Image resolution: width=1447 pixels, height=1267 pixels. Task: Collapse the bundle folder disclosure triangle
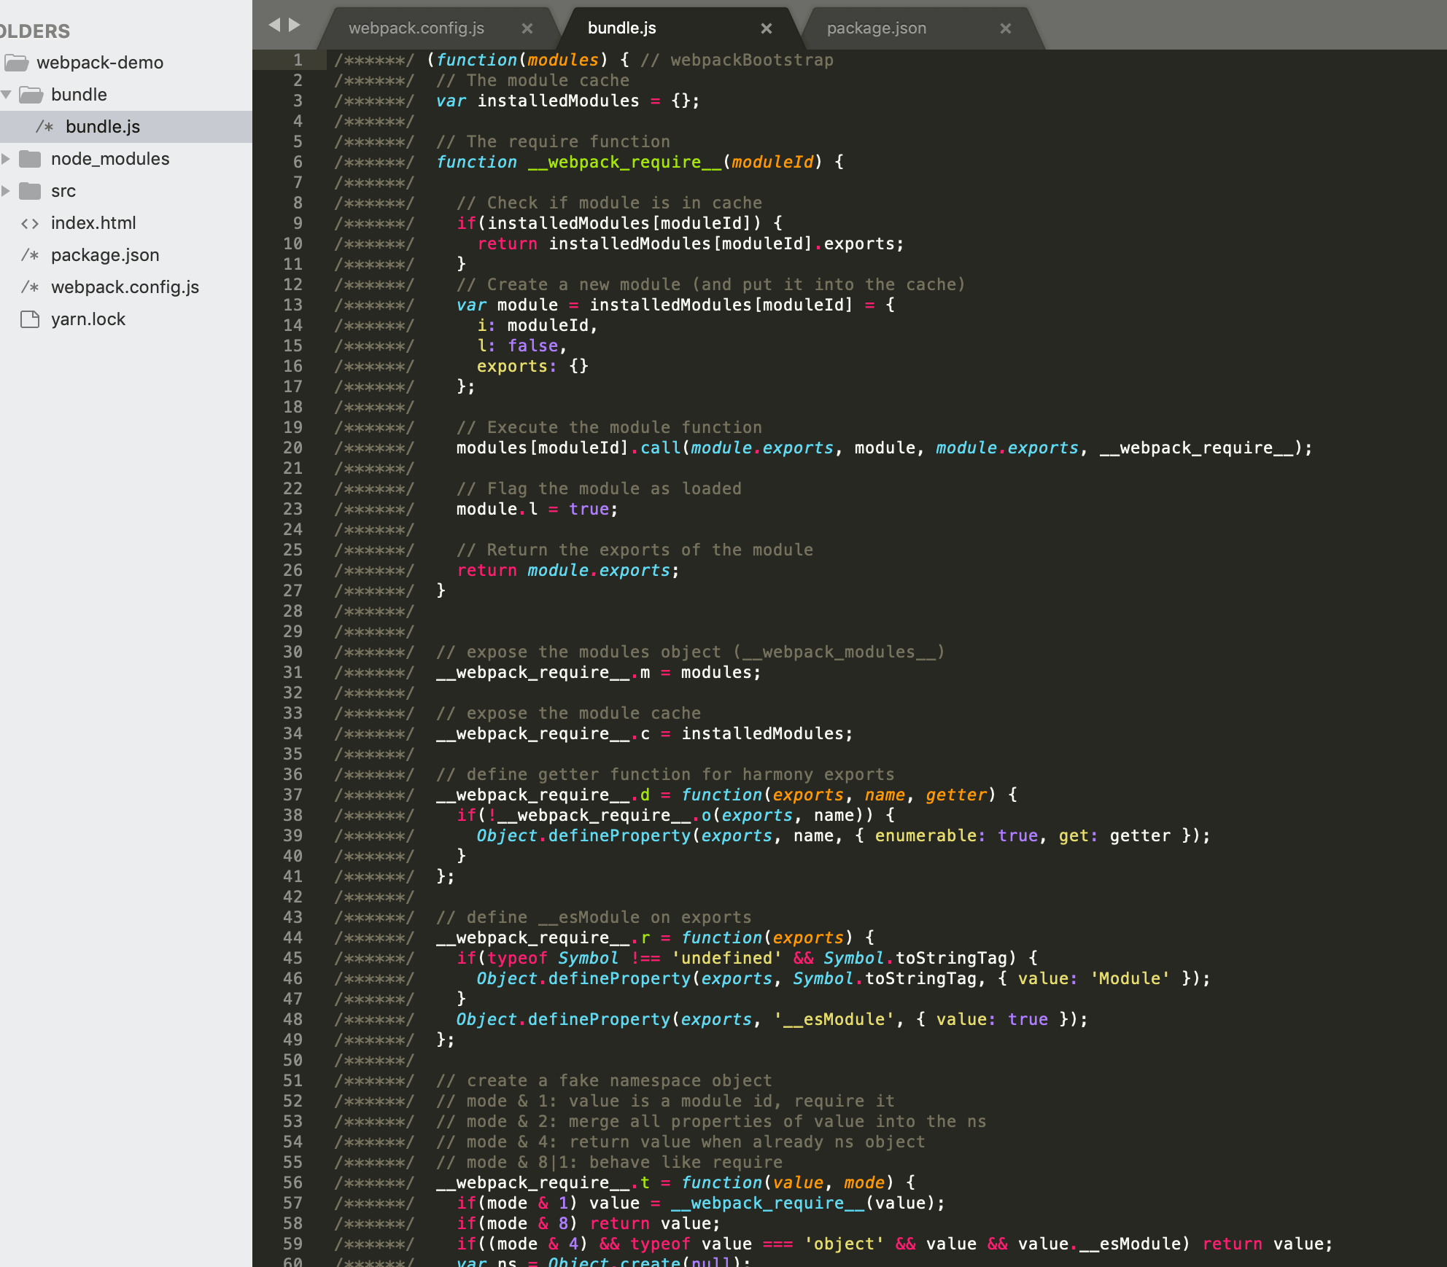7,95
